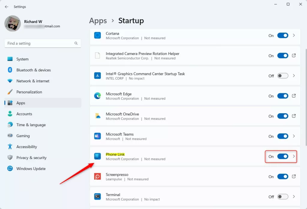Click the Microsoft Teams name text

(120, 134)
